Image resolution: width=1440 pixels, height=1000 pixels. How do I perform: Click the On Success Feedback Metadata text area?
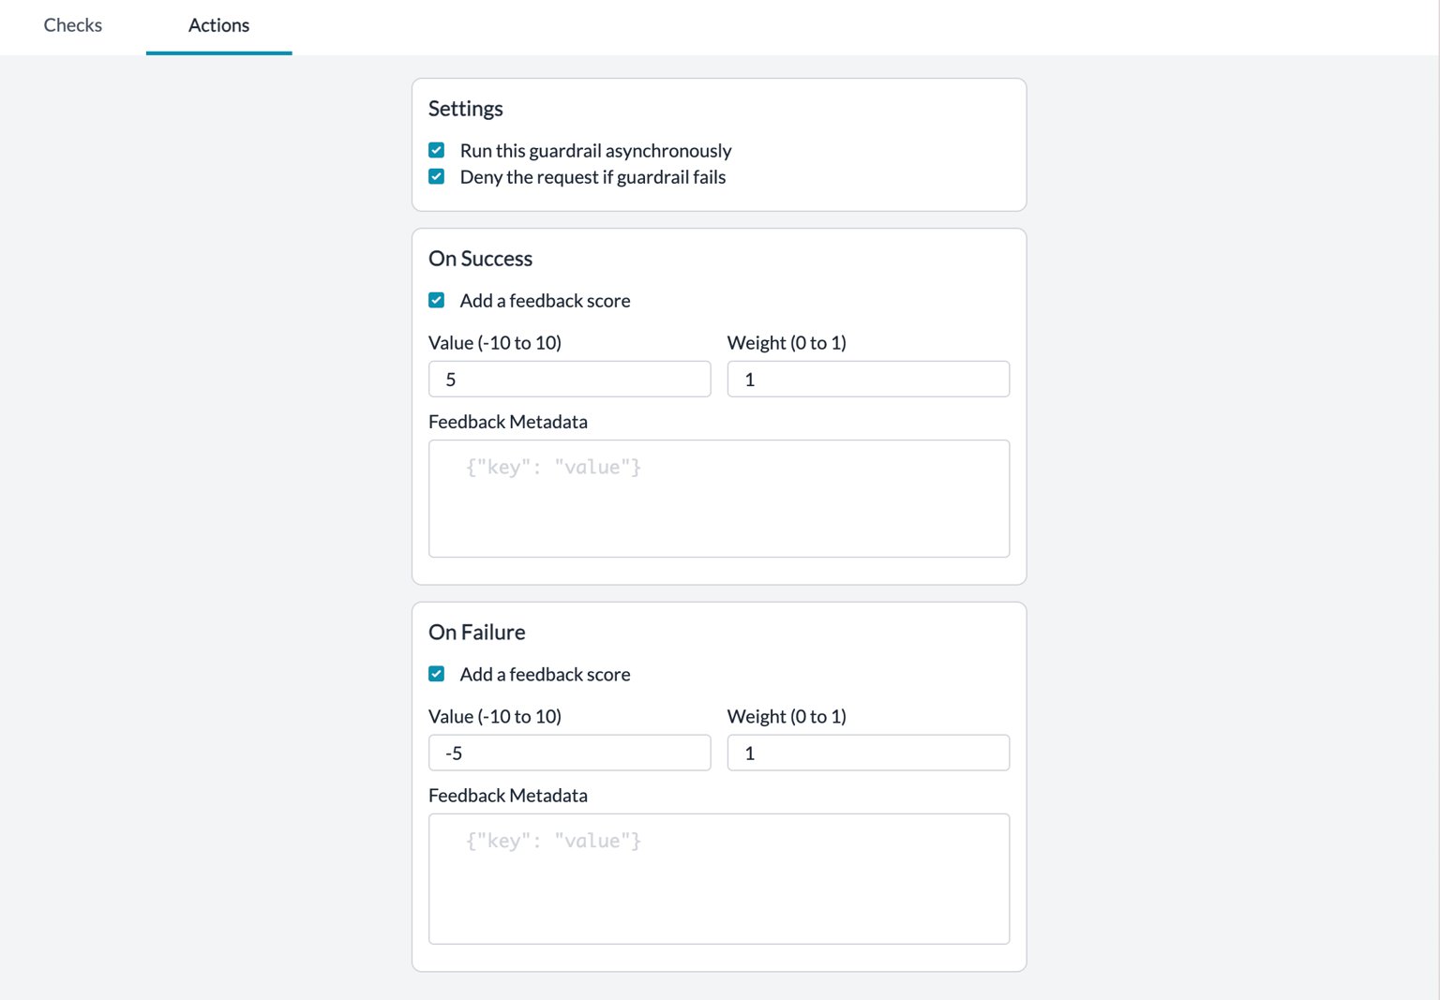pos(719,499)
